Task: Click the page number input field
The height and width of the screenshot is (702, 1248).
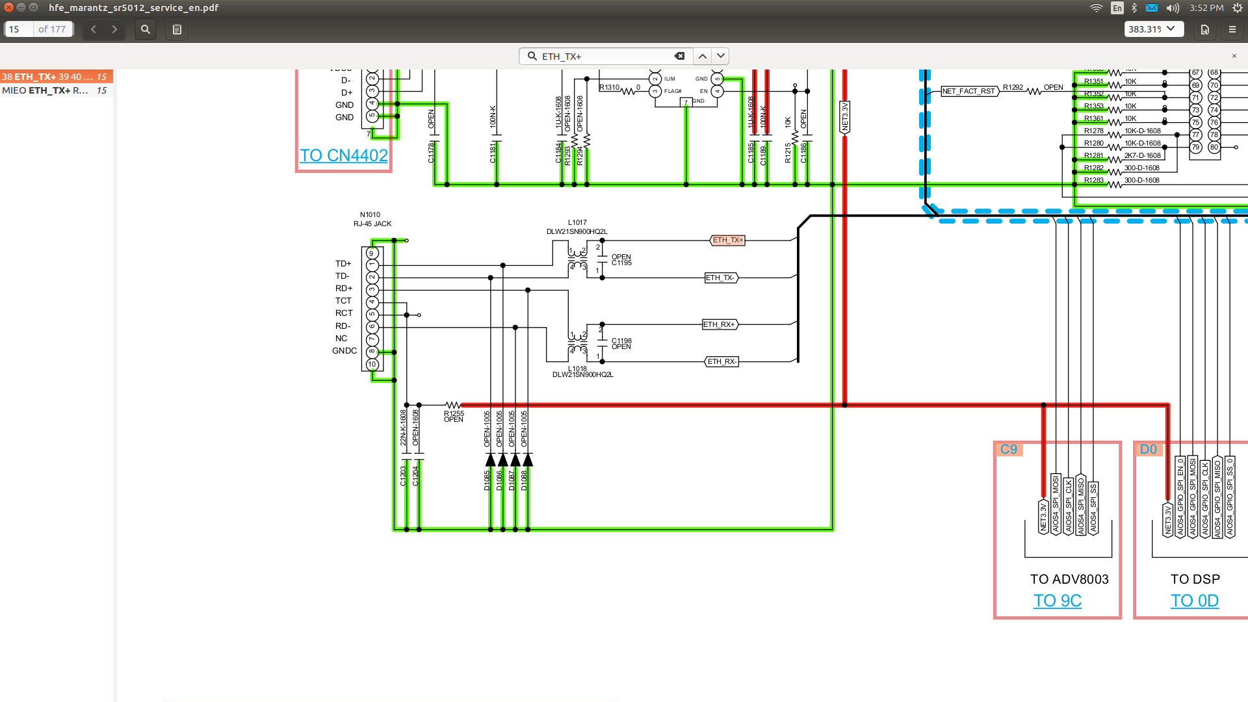Action: click(x=18, y=29)
